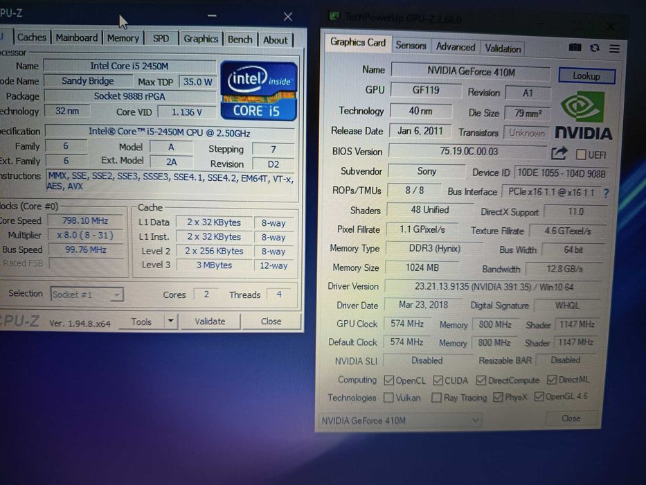This screenshot has height=485, width=646.
Task: Switch to the Memory tab in CPU-Z
Action: [123, 38]
